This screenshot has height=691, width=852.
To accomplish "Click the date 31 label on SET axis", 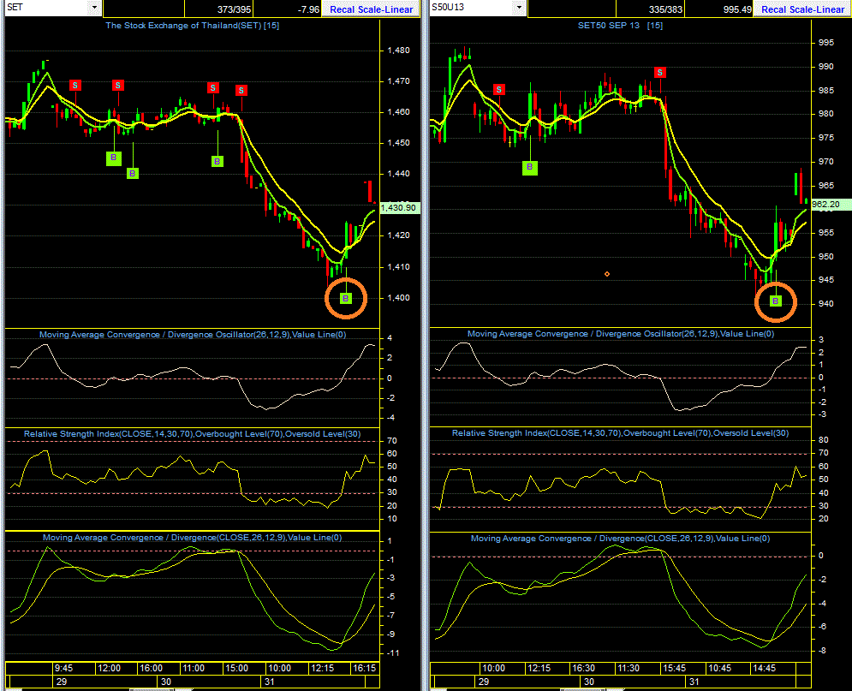I will coord(269,682).
